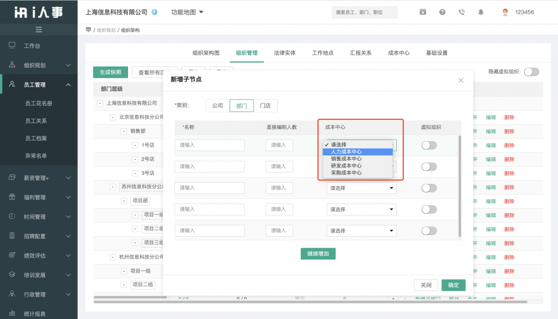Expand the 组织规划 sidebar menu
The image size is (558, 319).
[68, 65]
